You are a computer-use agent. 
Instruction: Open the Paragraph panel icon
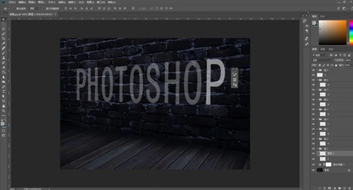point(306,31)
